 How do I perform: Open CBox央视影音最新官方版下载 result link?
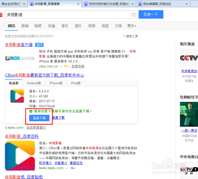click(44, 75)
